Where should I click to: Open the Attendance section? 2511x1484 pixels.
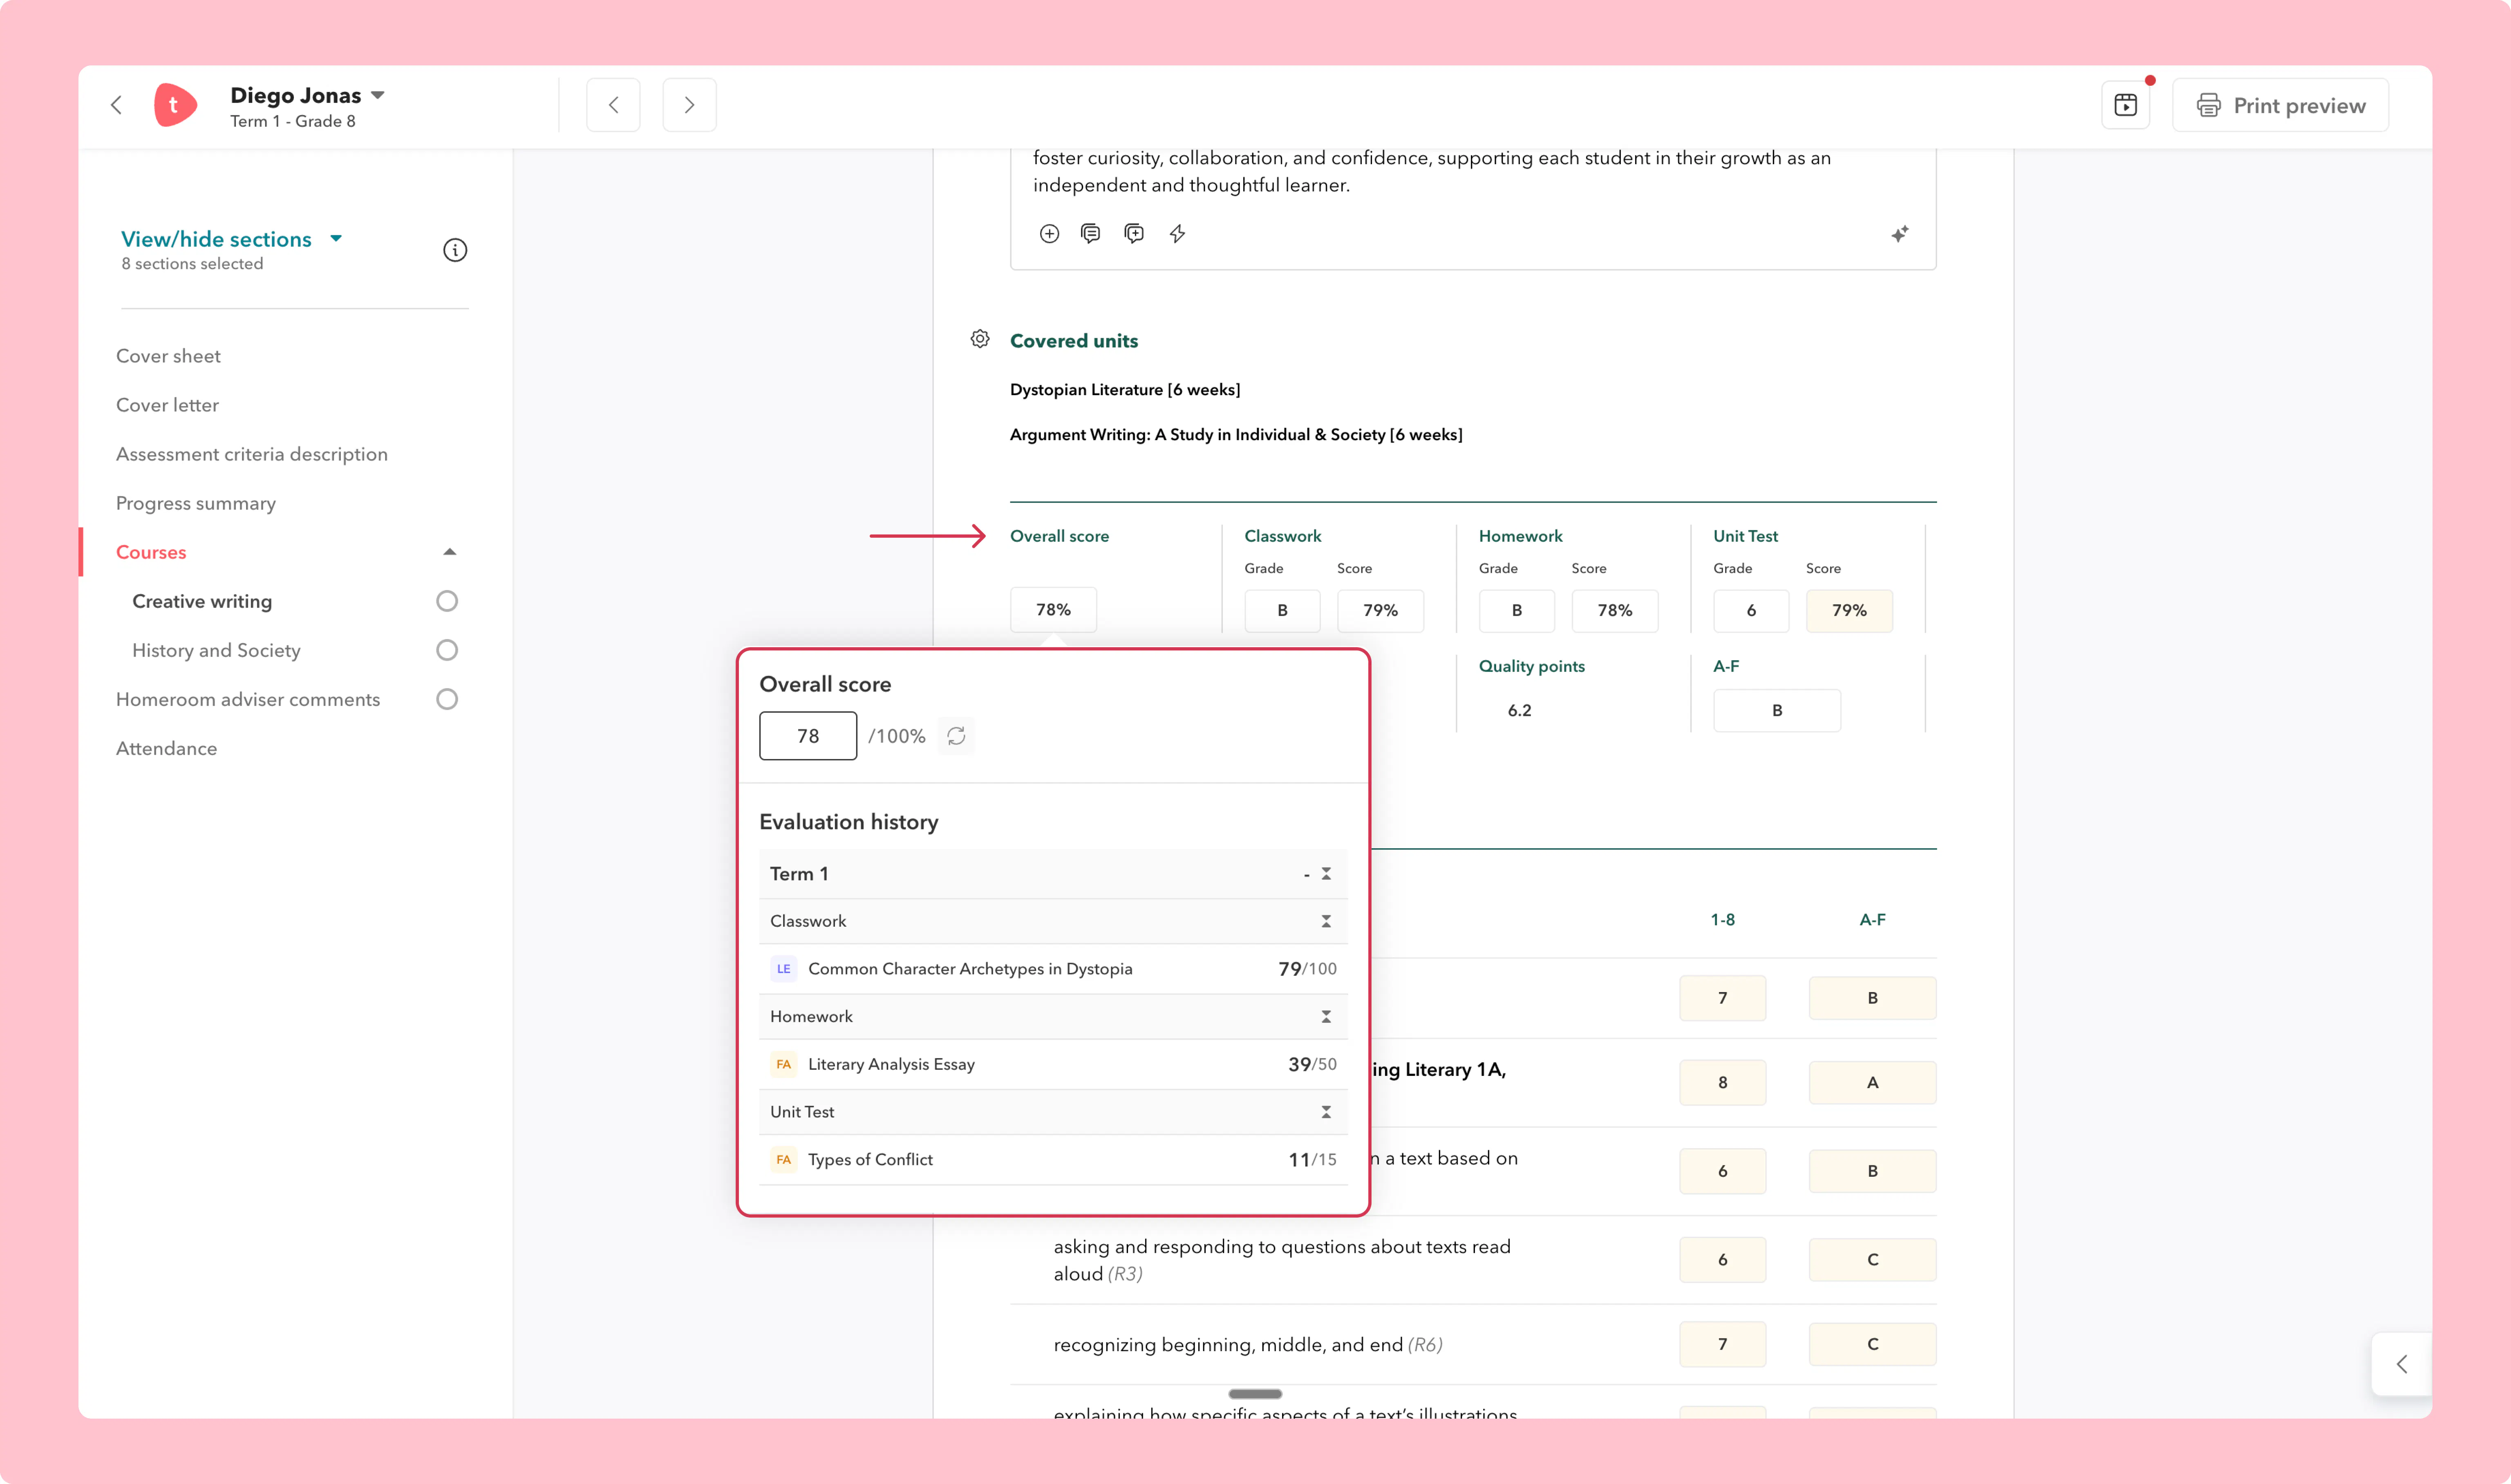tap(166, 748)
